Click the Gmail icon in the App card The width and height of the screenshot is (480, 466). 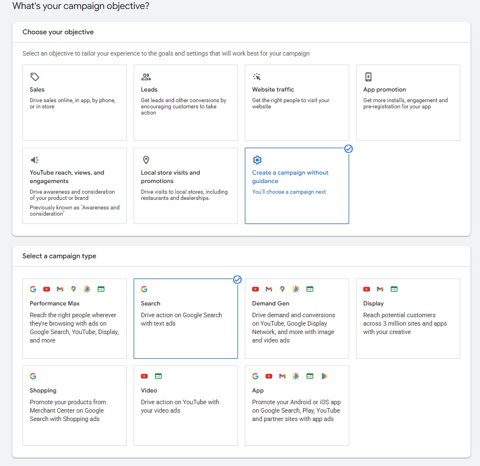[282, 376]
